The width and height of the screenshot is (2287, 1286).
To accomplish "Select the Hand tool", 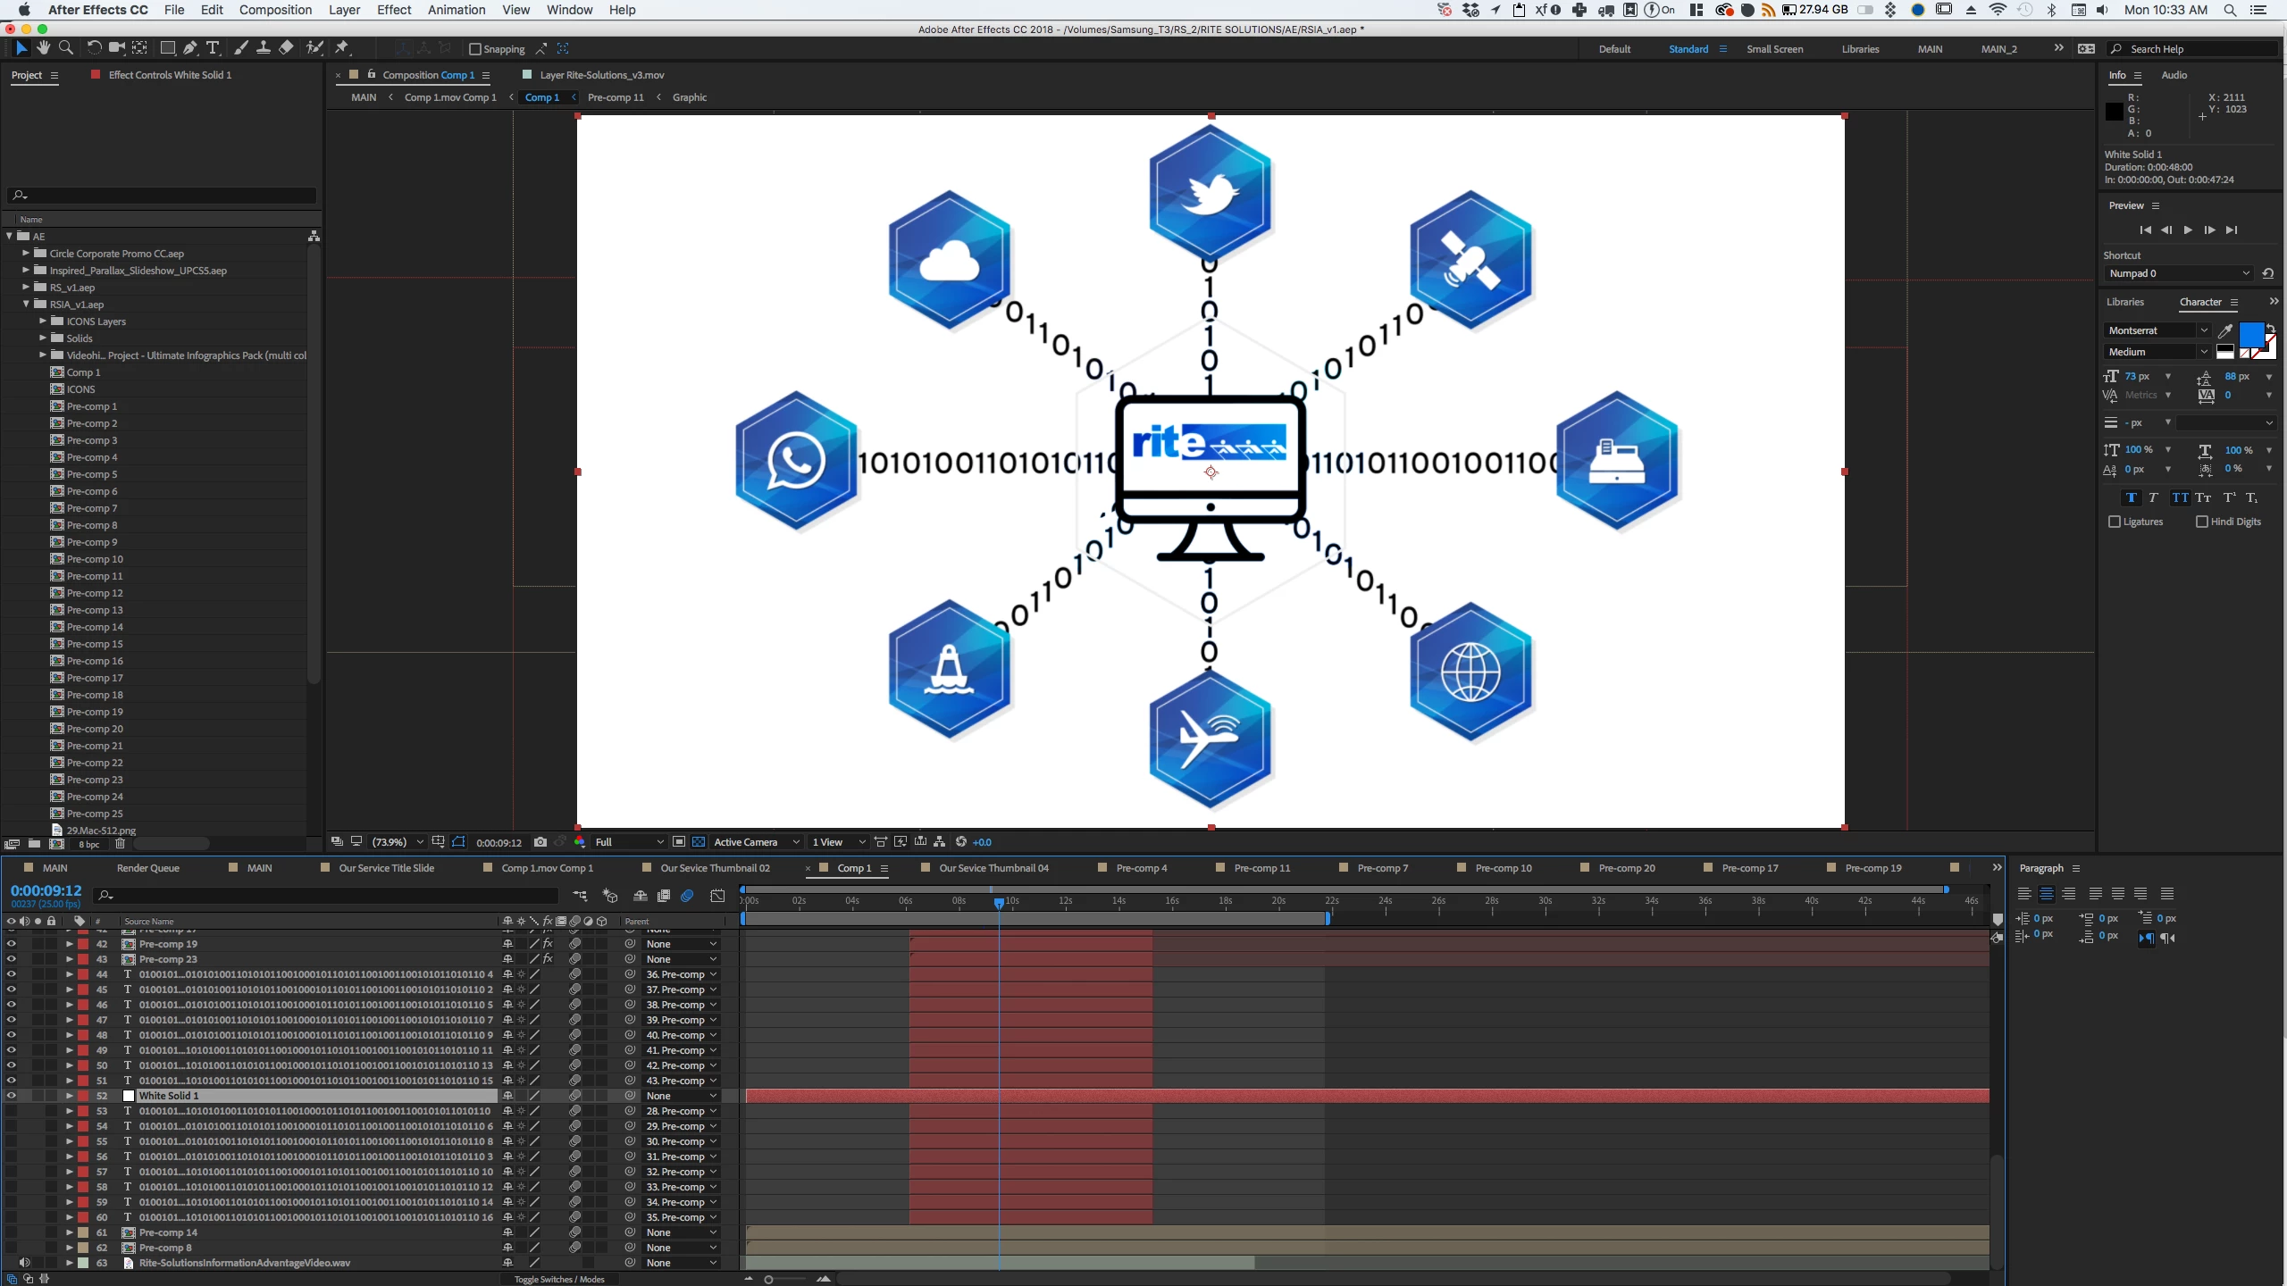I will (43, 48).
